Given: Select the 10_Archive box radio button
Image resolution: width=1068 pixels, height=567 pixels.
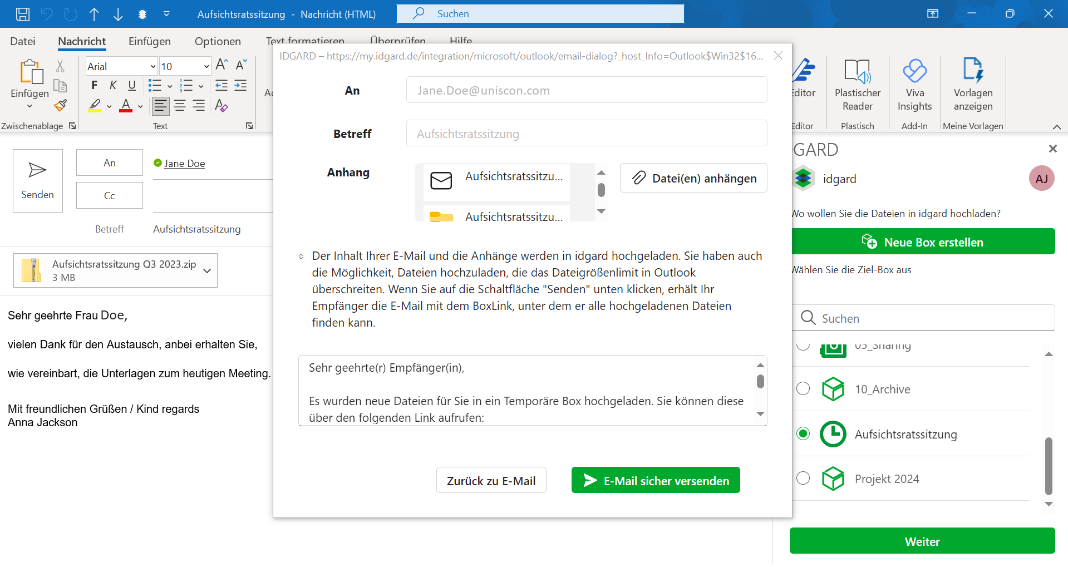Looking at the screenshot, I should point(803,388).
